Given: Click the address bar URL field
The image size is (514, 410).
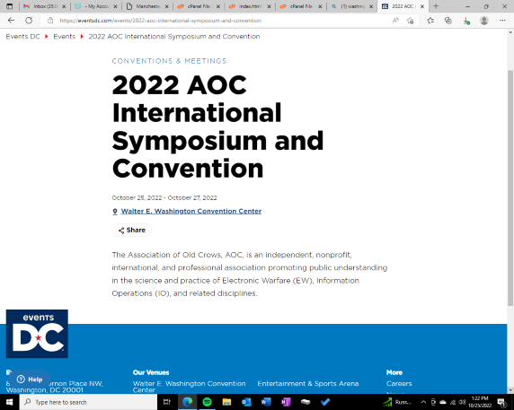Looking at the screenshot, I should point(217,21).
